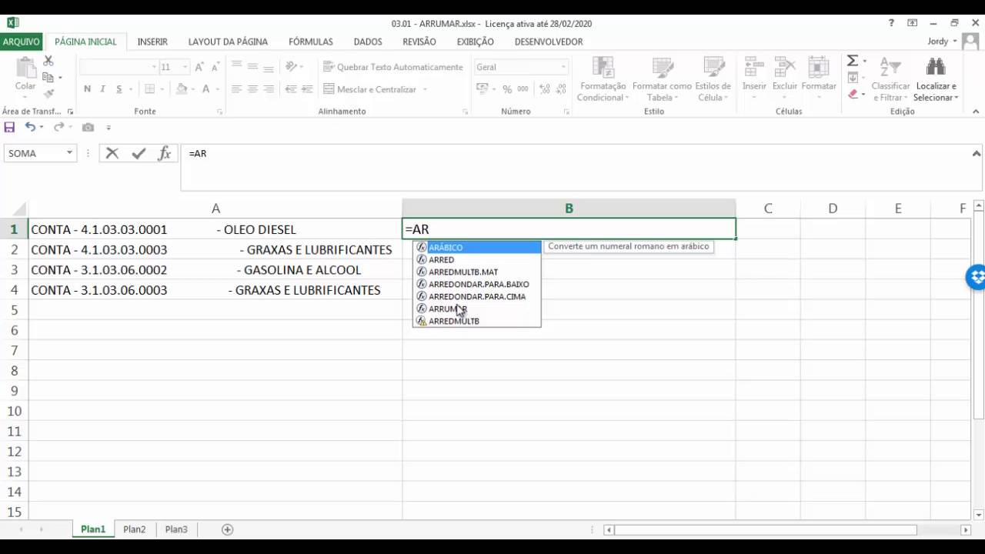Click the format painter brush icon
985x554 pixels.
click(48, 94)
